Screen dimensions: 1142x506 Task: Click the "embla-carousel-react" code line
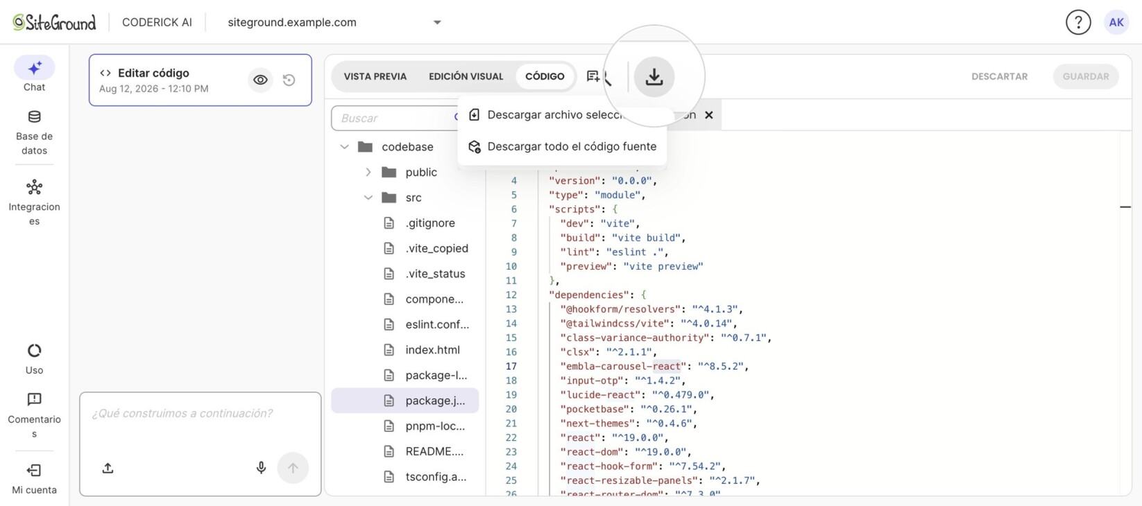point(654,366)
